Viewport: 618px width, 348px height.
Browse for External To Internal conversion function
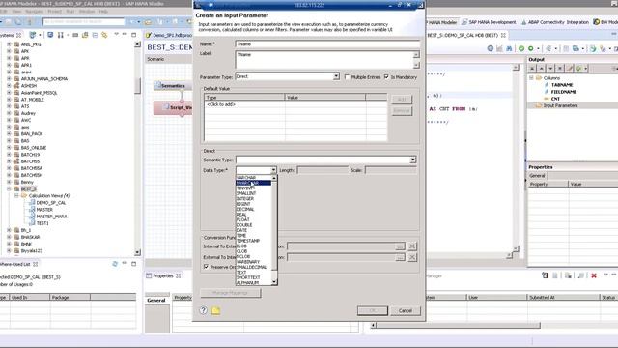400,257
